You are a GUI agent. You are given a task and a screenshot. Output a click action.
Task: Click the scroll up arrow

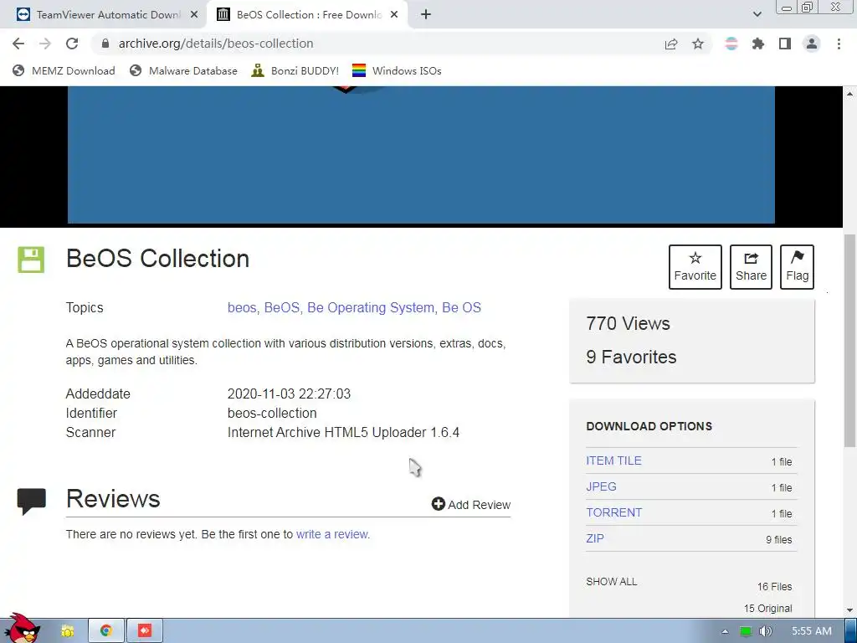point(850,94)
